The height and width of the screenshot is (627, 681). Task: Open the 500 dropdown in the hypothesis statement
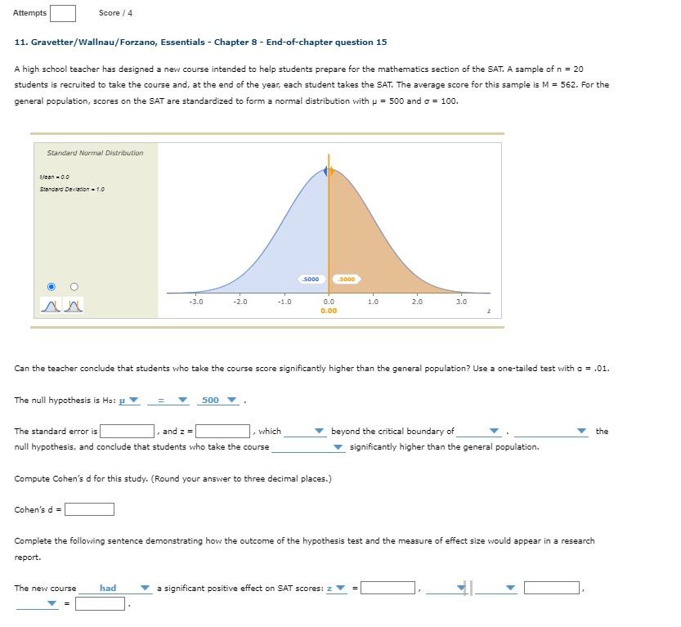219,400
